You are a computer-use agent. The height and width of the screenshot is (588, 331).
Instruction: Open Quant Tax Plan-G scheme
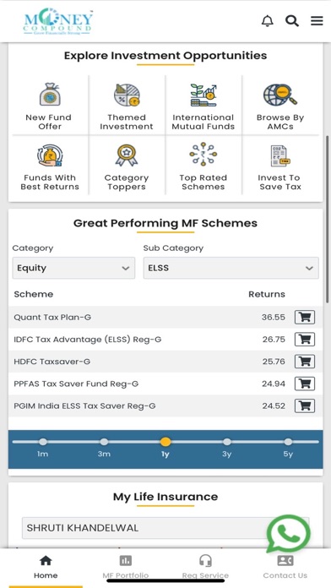click(52, 318)
